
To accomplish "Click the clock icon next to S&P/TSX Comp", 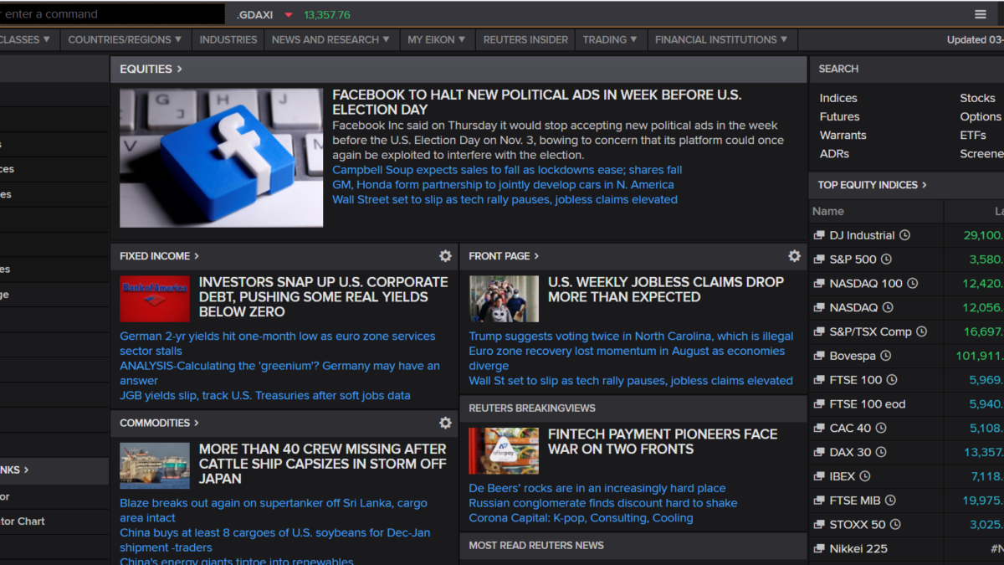I will pos(921,331).
